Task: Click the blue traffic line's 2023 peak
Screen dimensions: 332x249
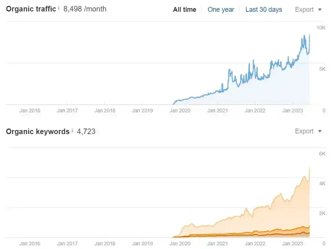Action: (x=304, y=36)
